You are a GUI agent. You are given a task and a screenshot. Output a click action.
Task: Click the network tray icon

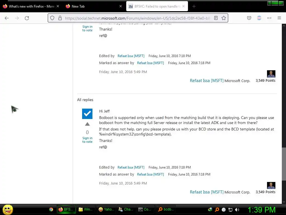pos(230,210)
